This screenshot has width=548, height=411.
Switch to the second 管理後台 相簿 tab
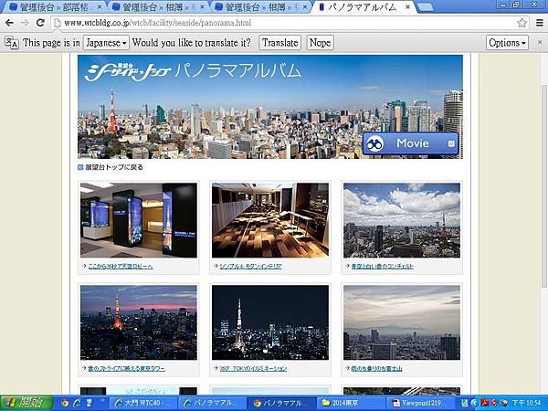click(158, 7)
